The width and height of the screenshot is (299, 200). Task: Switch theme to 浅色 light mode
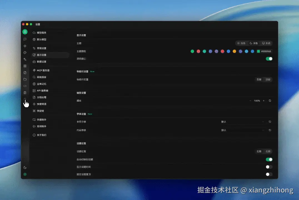click(241, 43)
